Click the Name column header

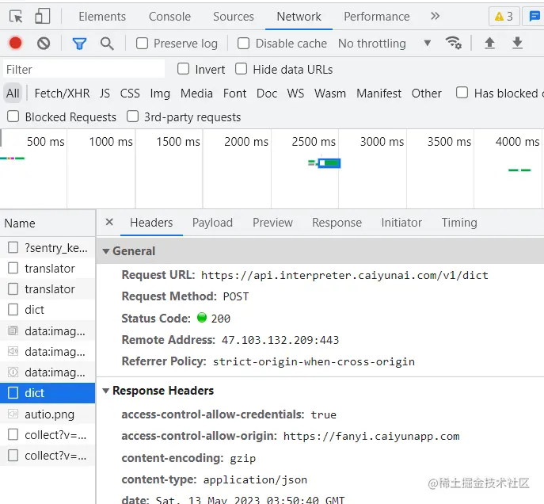tap(48, 223)
